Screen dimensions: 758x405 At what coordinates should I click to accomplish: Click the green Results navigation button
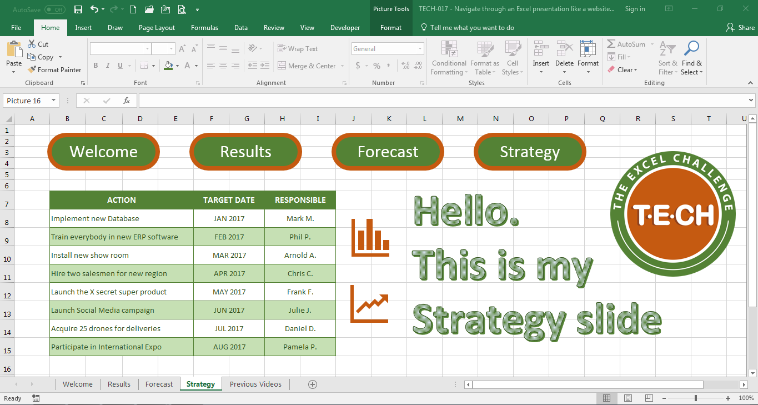point(245,152)
